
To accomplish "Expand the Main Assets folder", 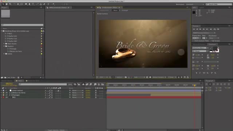I will (x=4, y=44).
